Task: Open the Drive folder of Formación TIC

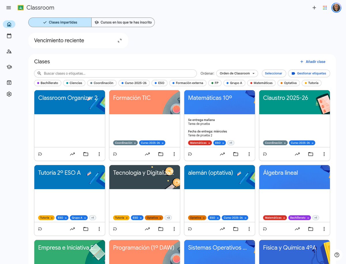Action: pyautogui.click(x=161, y=154)
